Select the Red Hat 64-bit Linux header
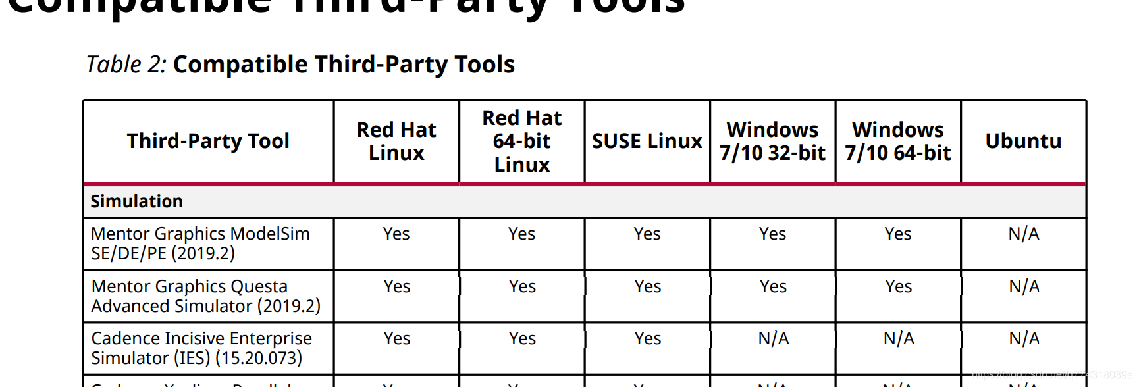 522,141
